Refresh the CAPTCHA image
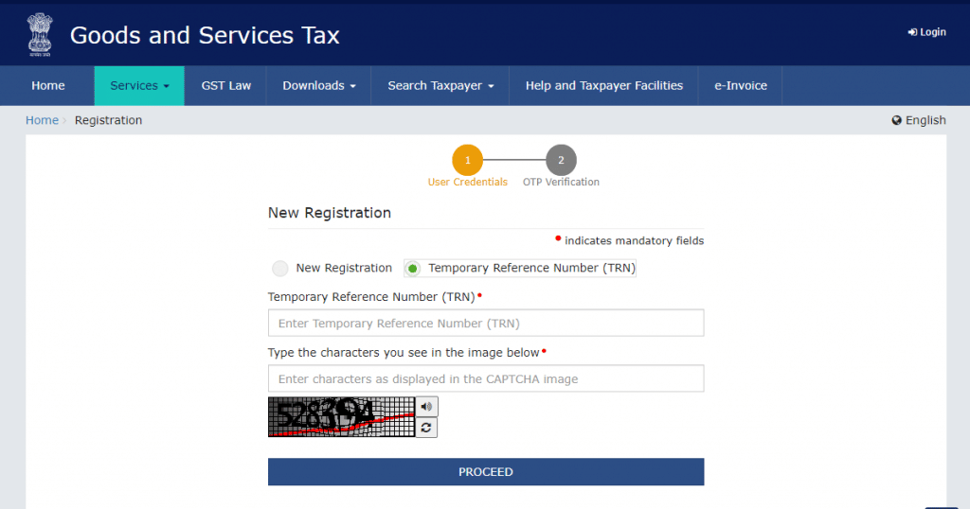This screenshot has width=970, height=509. 426,428
